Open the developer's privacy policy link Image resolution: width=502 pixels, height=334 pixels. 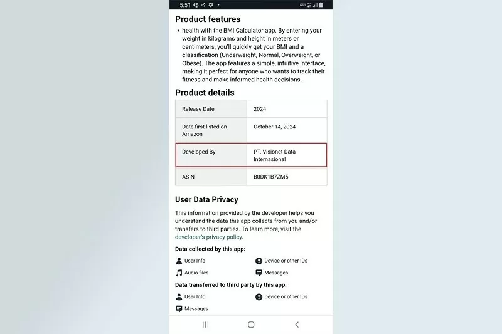click(208, 237)
